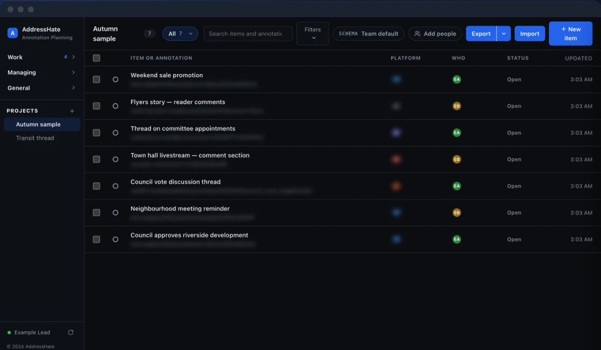Check the Flyers story reader comments row
This screenshot has width=601, height=350.
click(97, 106)
